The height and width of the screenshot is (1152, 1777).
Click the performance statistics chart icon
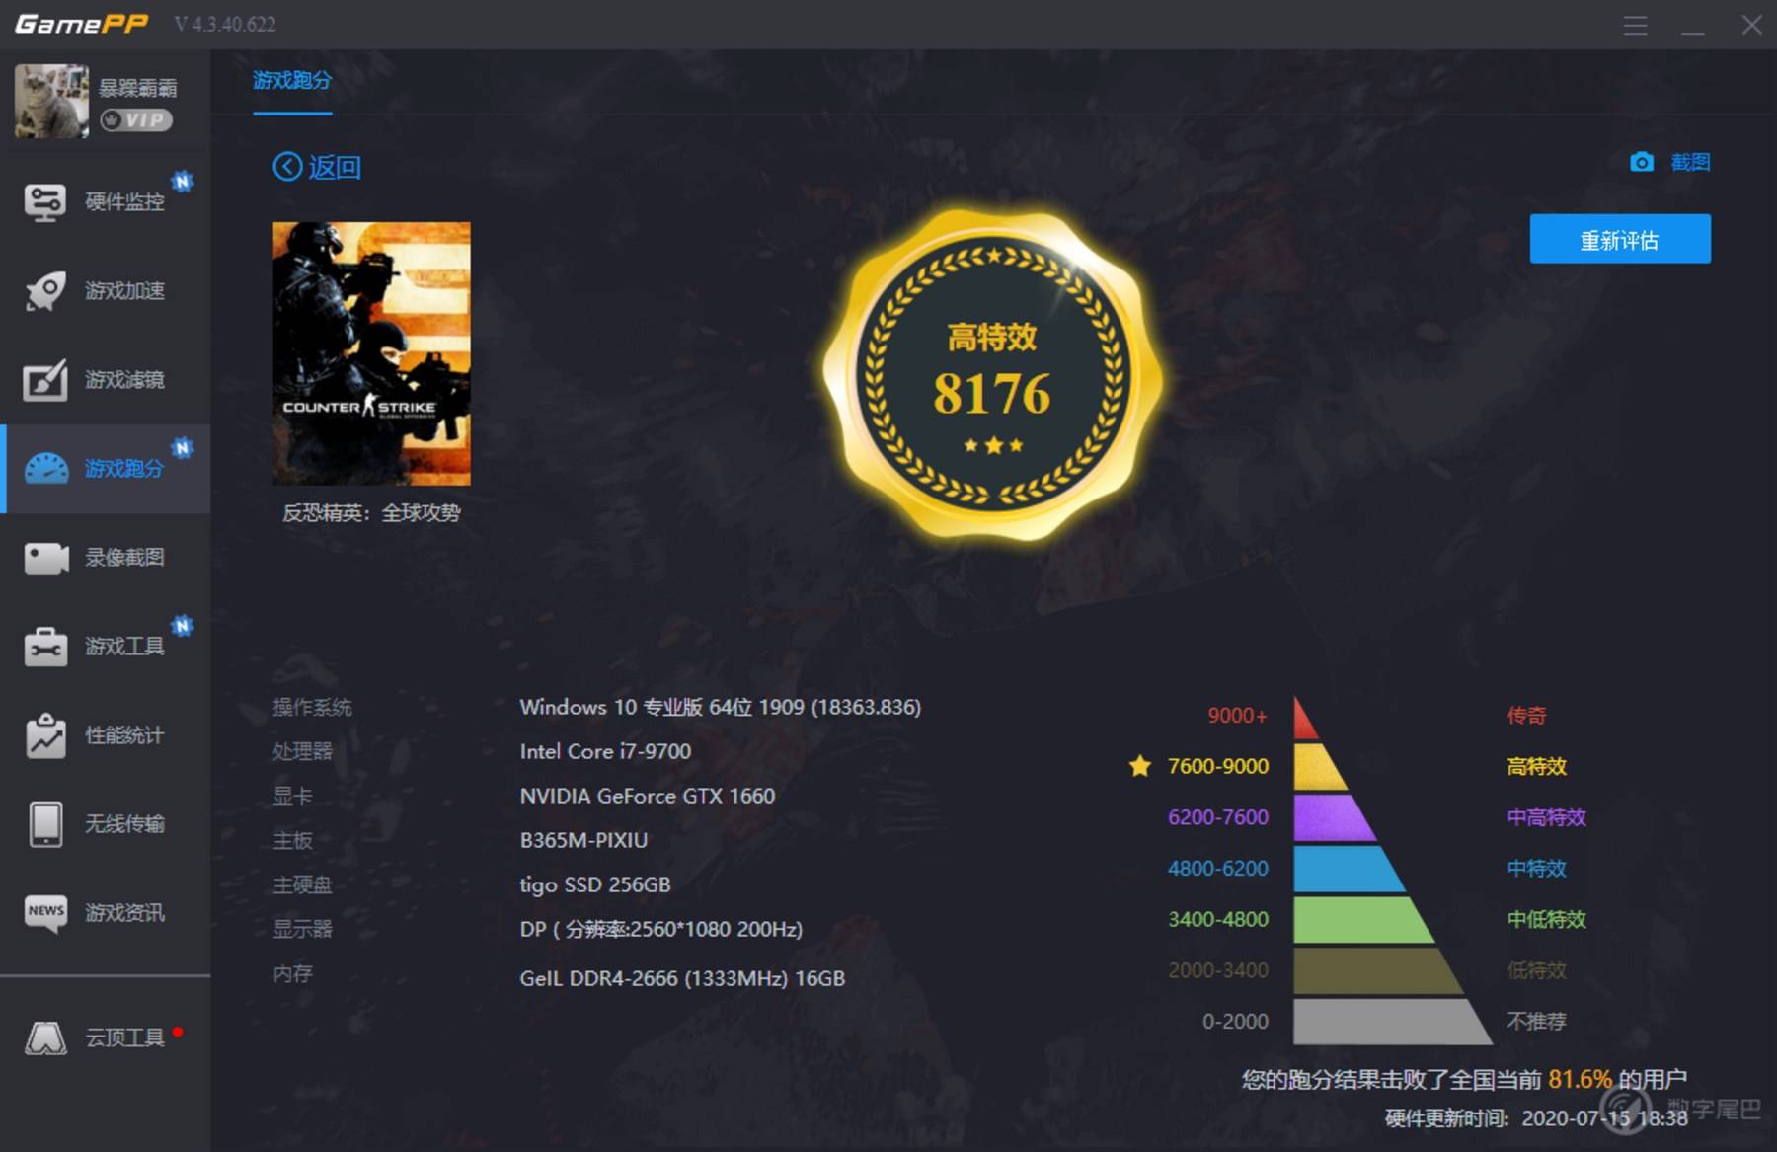45,735
